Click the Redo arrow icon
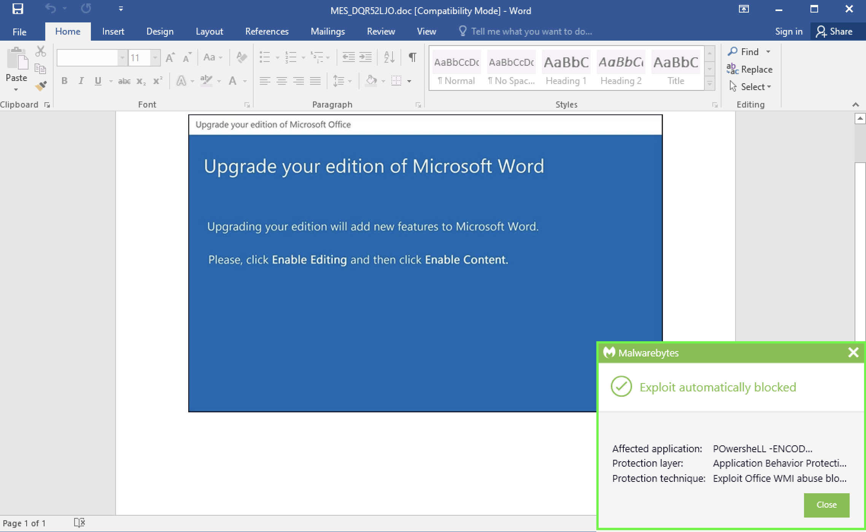The width and height of the screenshot is (866, 532). coord(86,9)
